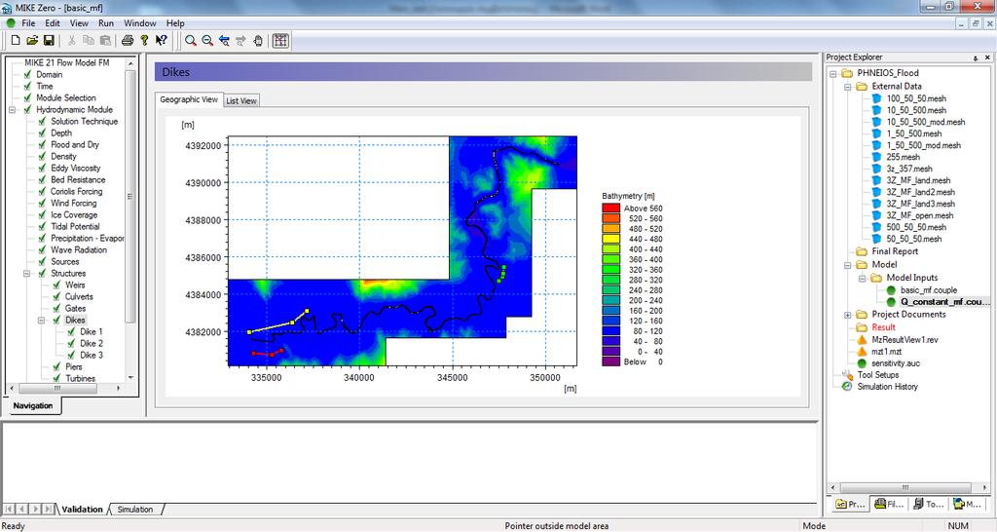Click basic_mf.couple green icon

click(x=892, y=290)
